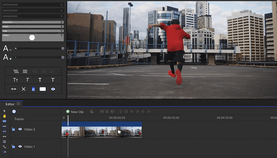Select the blue bracketed double-arrow tool

tap(4, 126)
